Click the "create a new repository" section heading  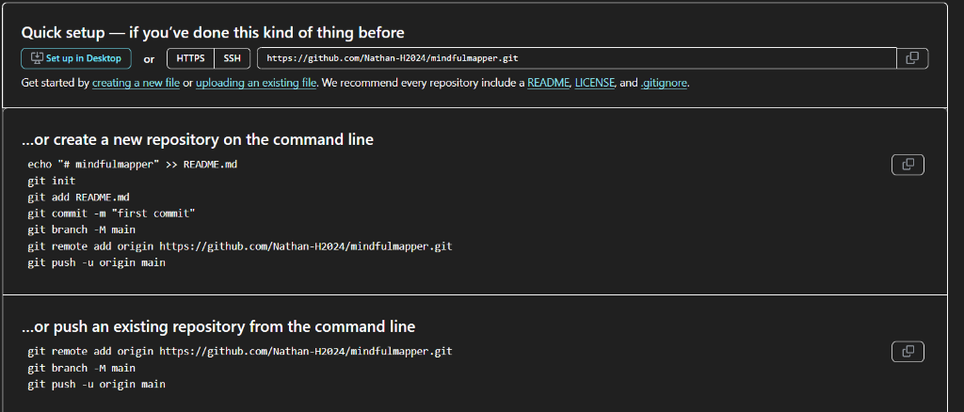pos(198,139)
